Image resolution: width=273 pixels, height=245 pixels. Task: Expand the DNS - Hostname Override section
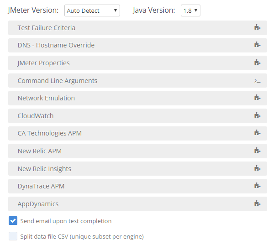(137, 45)
